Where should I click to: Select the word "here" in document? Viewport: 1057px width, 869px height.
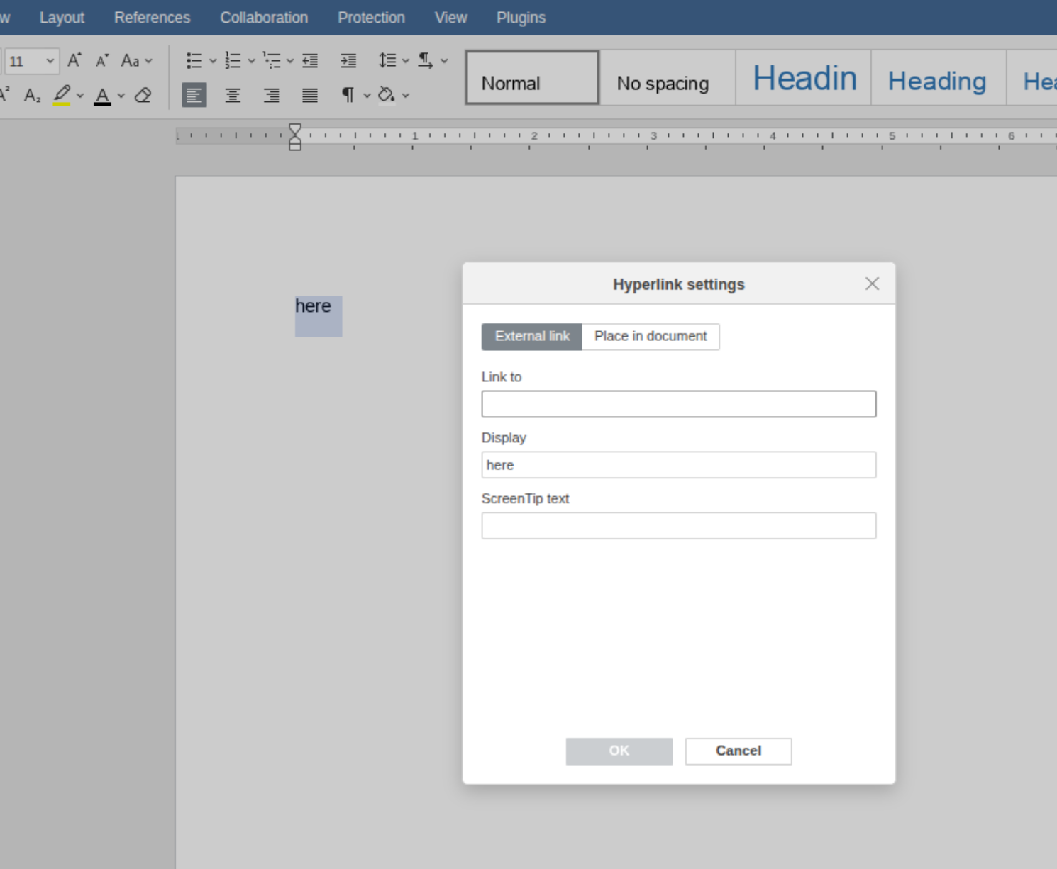(x=314, y=306)
